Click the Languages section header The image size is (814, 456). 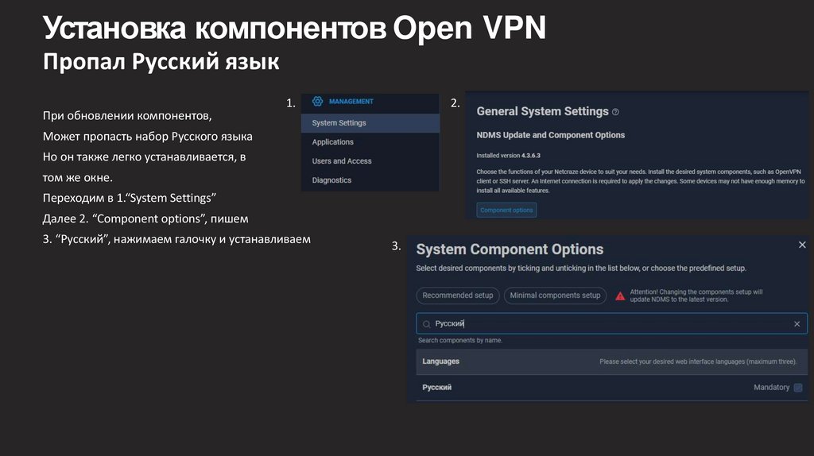[611, 361]
